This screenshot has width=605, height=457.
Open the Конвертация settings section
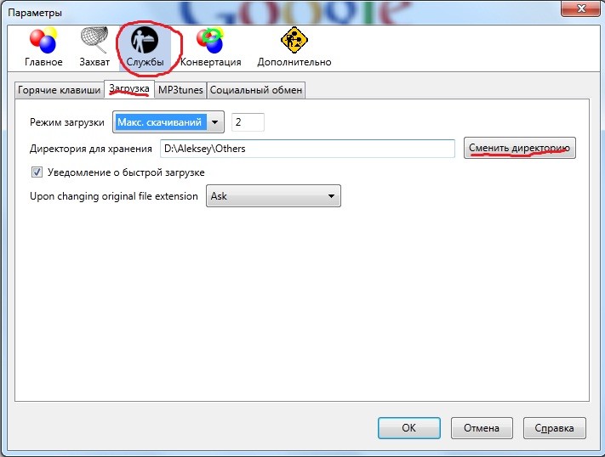[210, 48]
